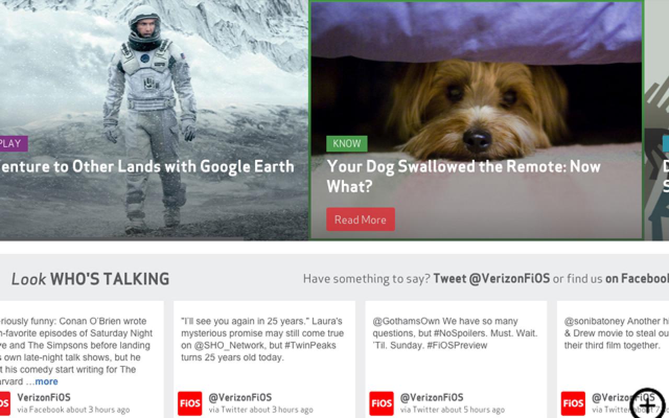Click 'via Twitter about 3 hours ago' text
This screenshot has height=418, width=669.
[x=261, y=410]
